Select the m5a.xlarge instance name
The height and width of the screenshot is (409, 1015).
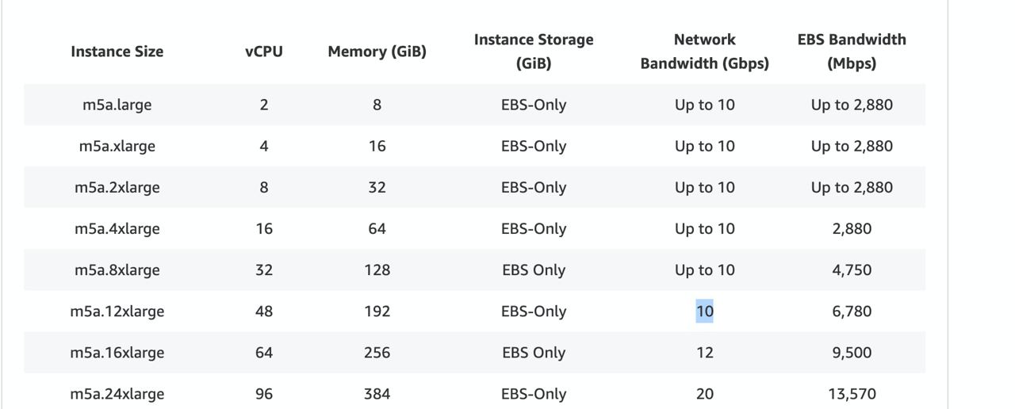[x=117, y=146]
